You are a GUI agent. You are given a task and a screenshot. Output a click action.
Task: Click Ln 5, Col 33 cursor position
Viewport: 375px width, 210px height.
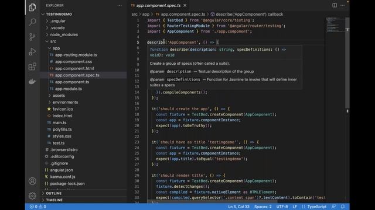click(x=238, y=206)
